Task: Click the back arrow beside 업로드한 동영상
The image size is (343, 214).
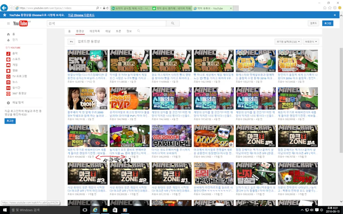Action: [x=71, y=41]
